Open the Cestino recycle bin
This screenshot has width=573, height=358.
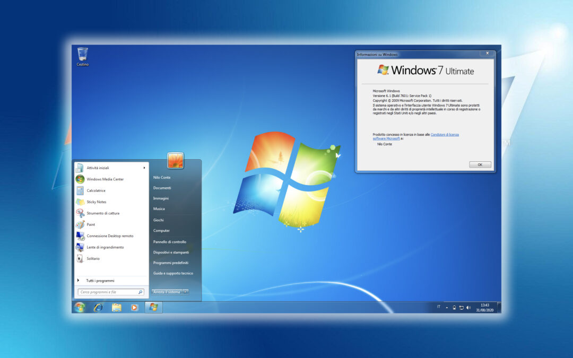(82, 53)
